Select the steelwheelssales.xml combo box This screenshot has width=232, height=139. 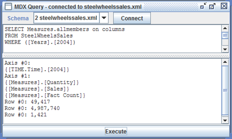click(x=66, y=18)
